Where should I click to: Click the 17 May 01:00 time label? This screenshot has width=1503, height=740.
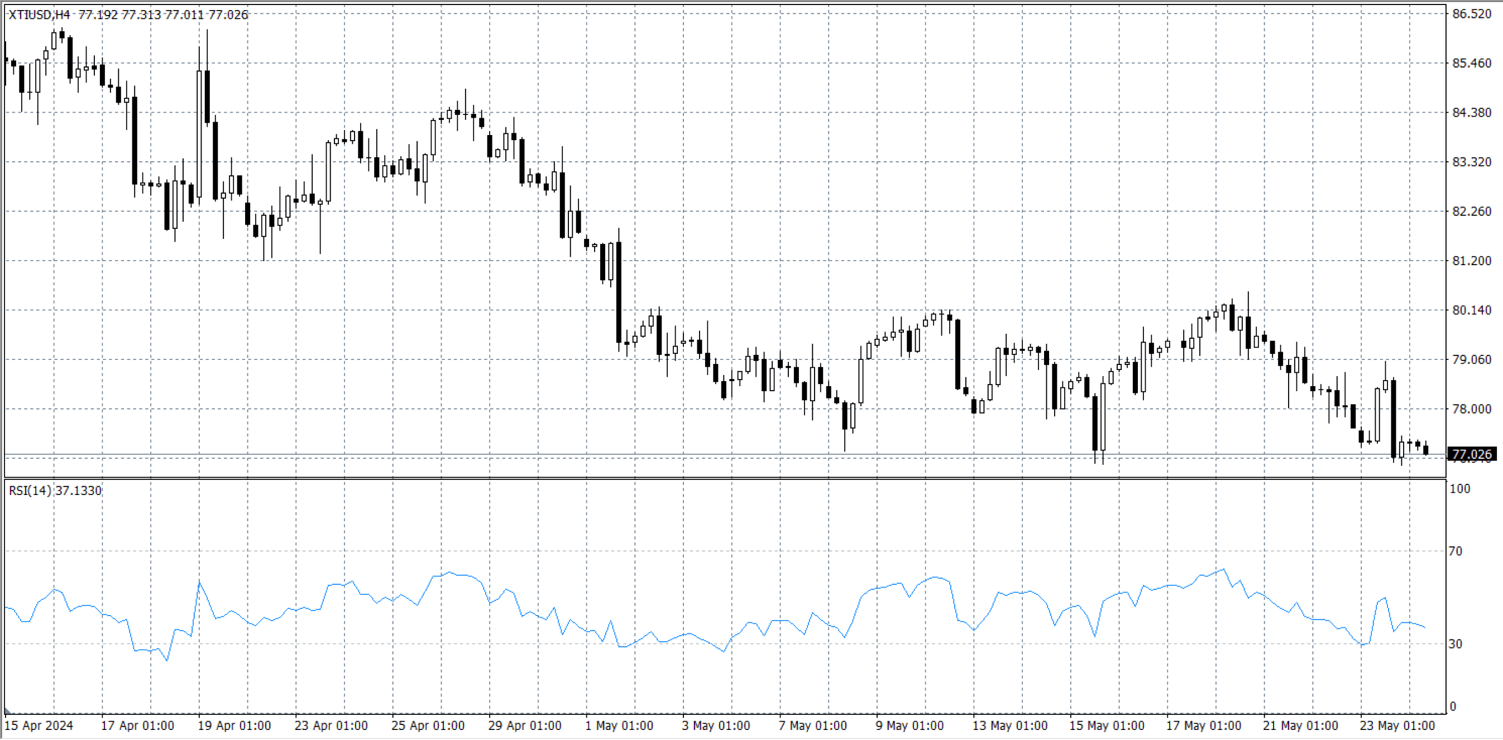pyautogui.click(x=1203, y=725)
